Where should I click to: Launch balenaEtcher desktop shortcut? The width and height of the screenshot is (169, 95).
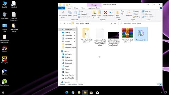pyautogui.click(x=4, y=83)
